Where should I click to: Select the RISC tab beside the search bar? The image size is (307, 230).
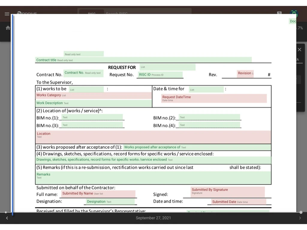[x=91, y=14]
